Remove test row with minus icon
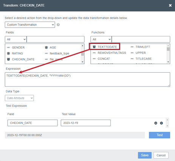Screen dimensions: 175x161 pos(156,123)
